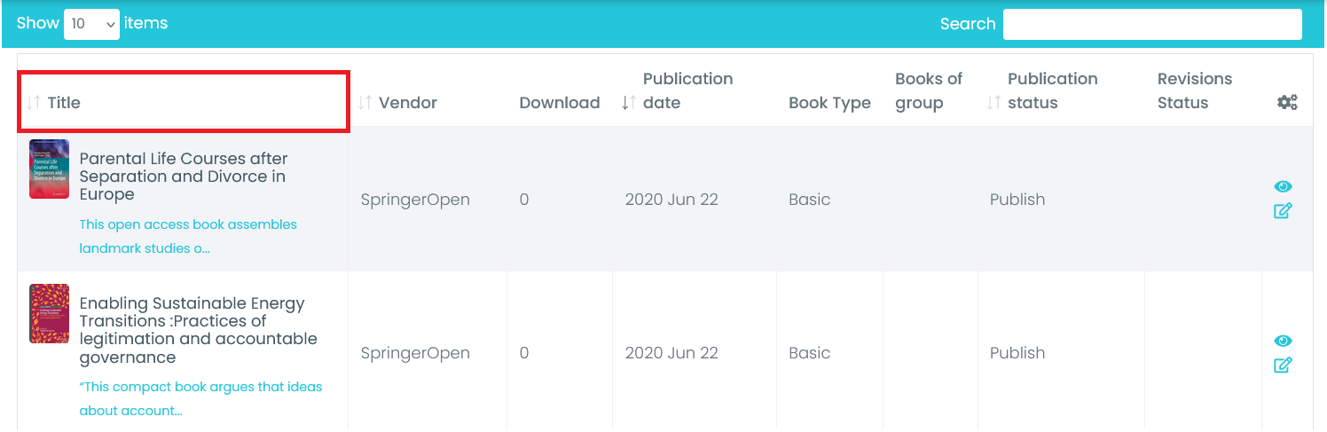This screenshot has height=432, width=1327.
Task: Click the settings gears icon in table header
Action: click(x=1287, y=103)
